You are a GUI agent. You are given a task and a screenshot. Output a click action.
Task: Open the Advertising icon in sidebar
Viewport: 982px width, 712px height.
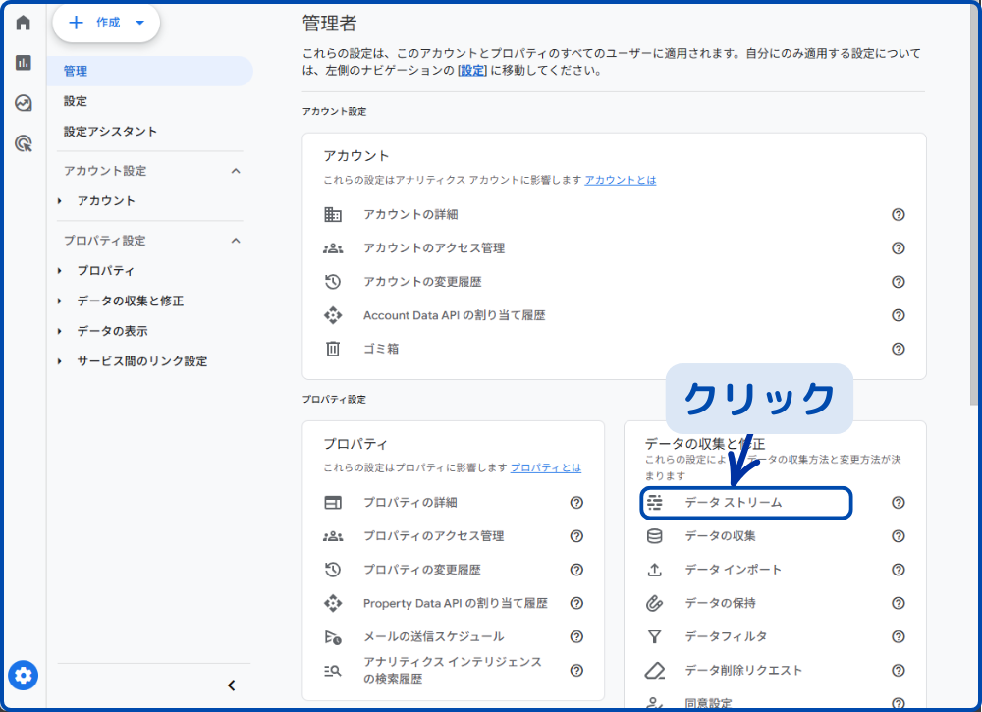24,143
